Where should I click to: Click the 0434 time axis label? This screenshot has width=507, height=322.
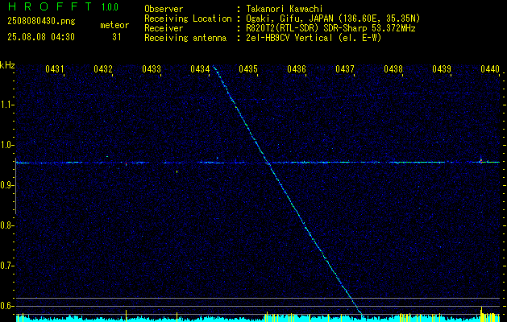[200, 68]
